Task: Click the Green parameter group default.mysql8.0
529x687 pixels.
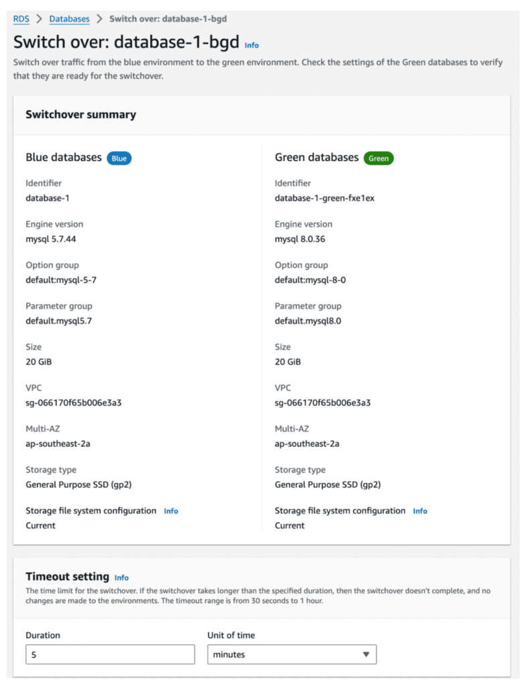Action: coord(308,321)
